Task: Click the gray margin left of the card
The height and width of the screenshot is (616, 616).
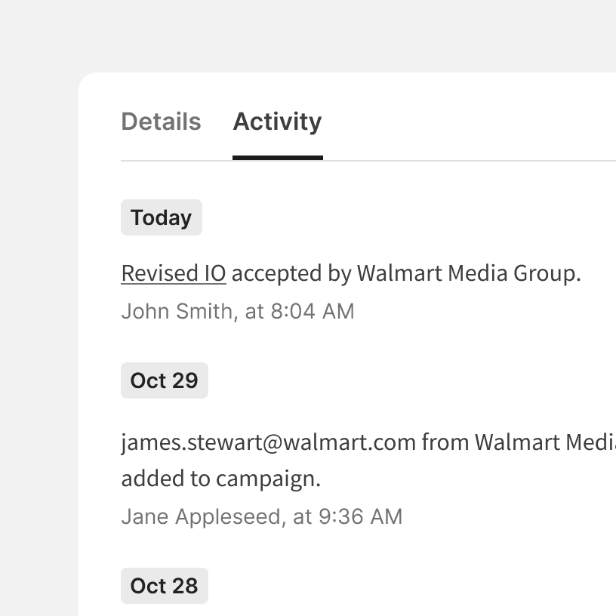Action: [x=38, y=340]
